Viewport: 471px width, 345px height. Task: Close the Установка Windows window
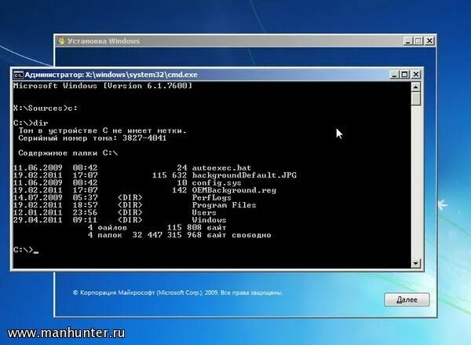[x=429, y=41]
